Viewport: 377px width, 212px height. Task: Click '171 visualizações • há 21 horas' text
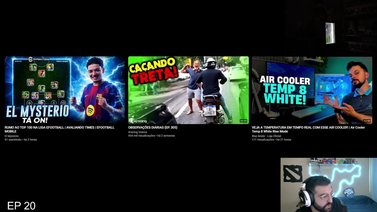271,140
